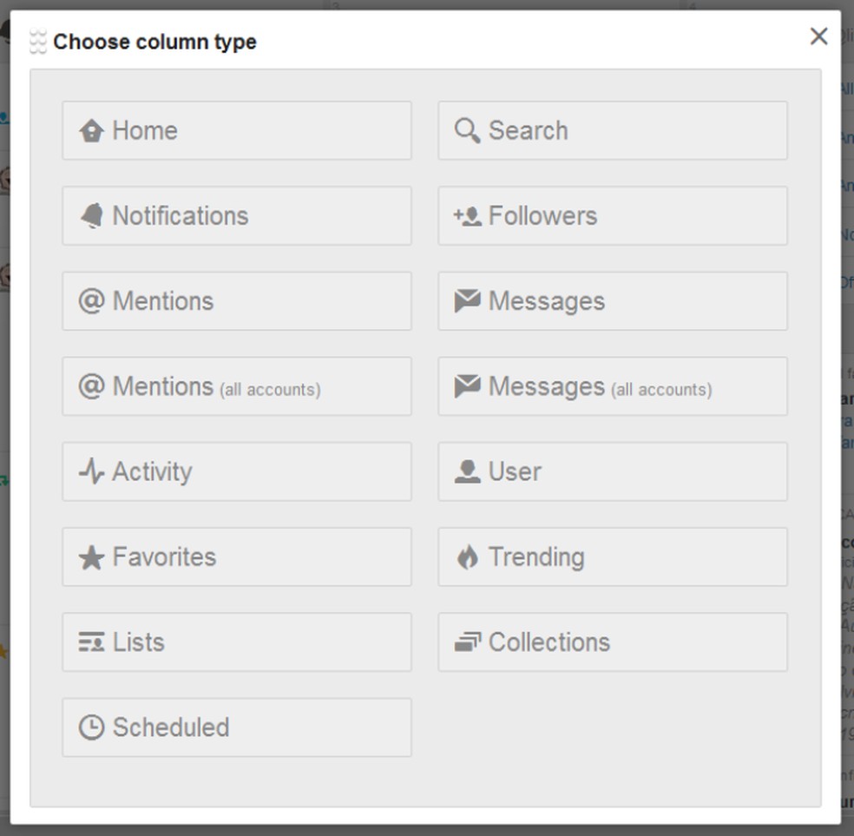
Task: Click the User silhouette icon
Action: 465,472
